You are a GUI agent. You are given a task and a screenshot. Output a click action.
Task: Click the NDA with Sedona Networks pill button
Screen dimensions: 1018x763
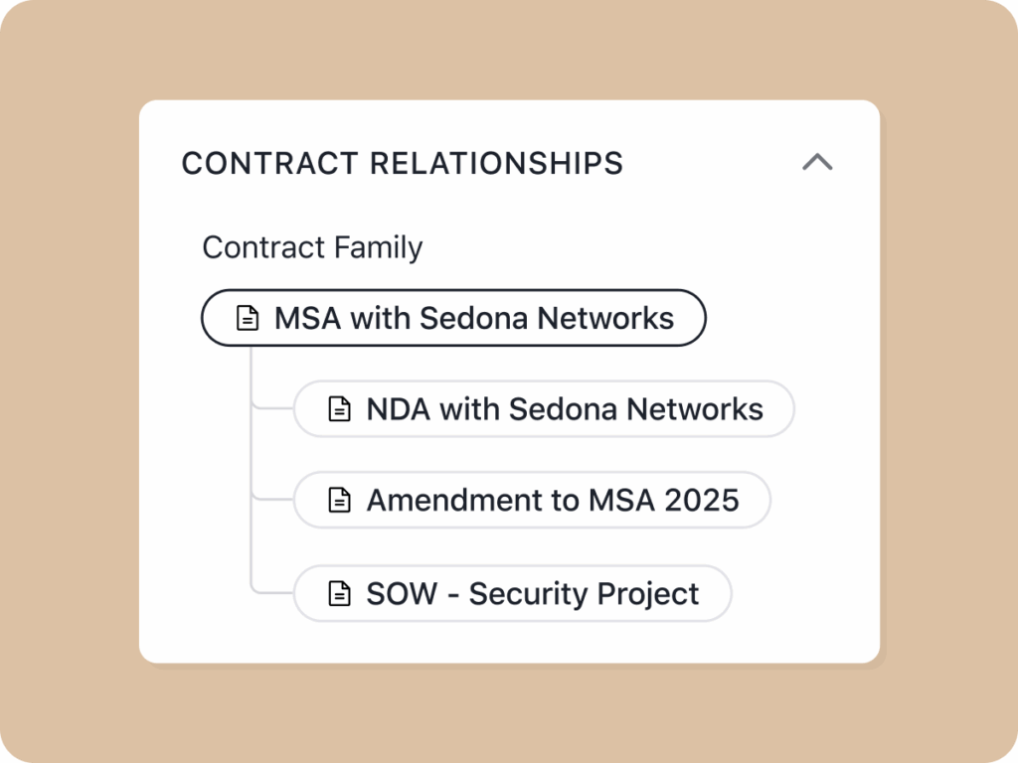544,408
